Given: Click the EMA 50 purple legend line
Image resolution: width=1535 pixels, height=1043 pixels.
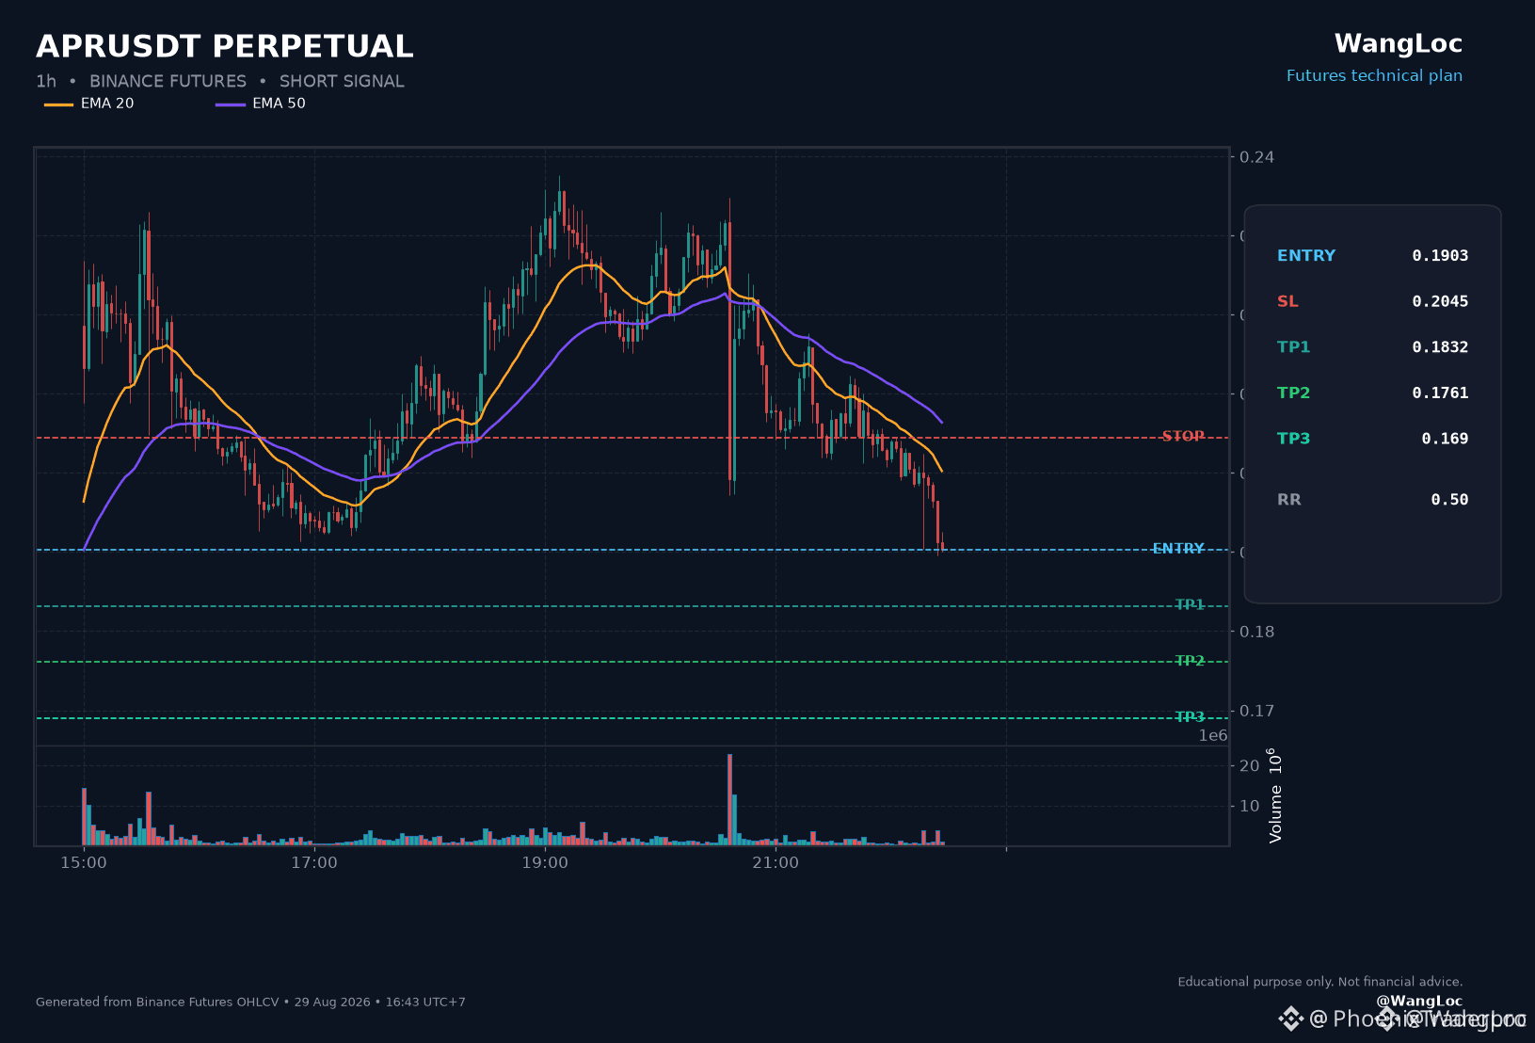Looking at the screenshot, I should [231, 104].
